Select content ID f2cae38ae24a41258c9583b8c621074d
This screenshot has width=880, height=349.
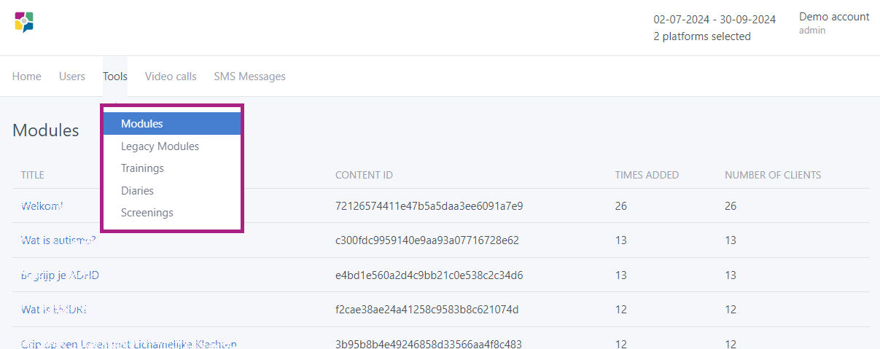tap(427, 310)
